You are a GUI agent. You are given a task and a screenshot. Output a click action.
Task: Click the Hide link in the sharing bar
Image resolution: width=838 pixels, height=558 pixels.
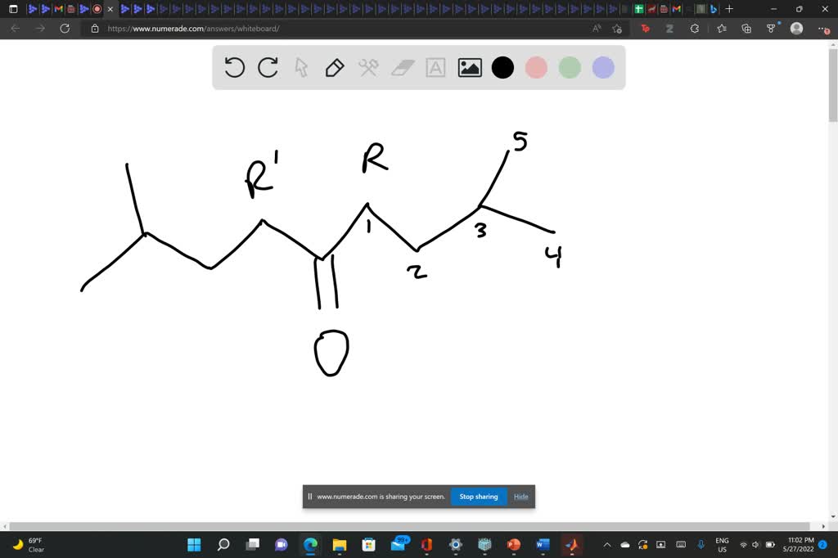[x=520, y=496]
